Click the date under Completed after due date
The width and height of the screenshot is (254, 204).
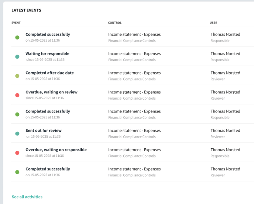tap(42, 79)
